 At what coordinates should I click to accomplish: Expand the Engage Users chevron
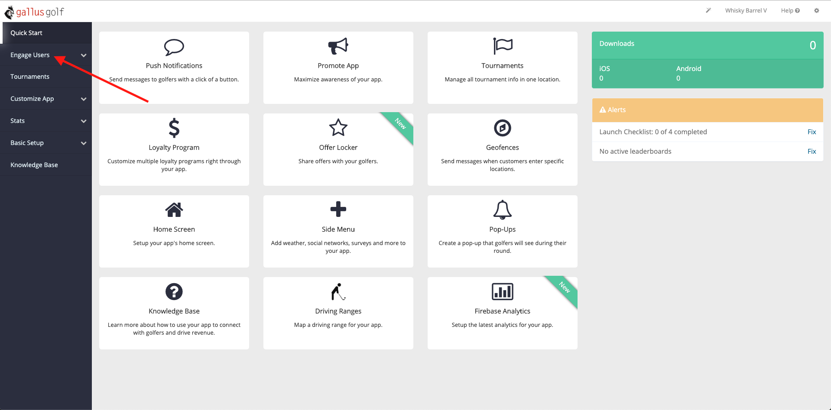point(84,55)
